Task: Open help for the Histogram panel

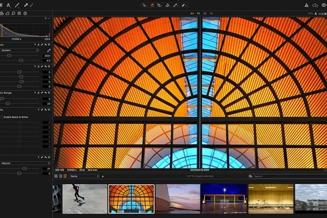Action: [x=46, y=19]
